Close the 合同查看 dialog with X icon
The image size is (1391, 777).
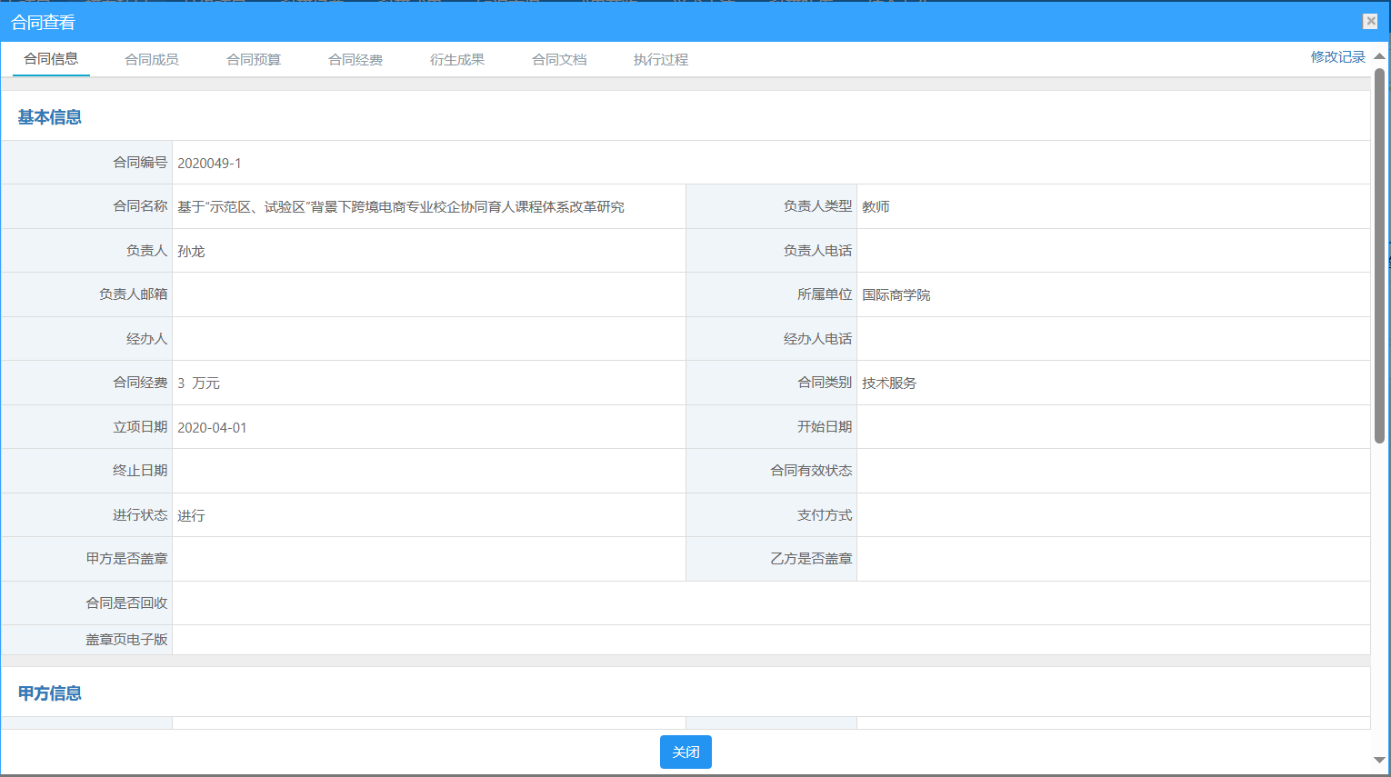[1370, 22]
